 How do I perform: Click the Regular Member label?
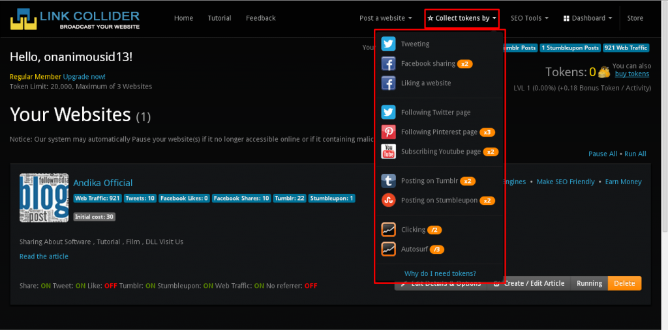pos(36,77)
